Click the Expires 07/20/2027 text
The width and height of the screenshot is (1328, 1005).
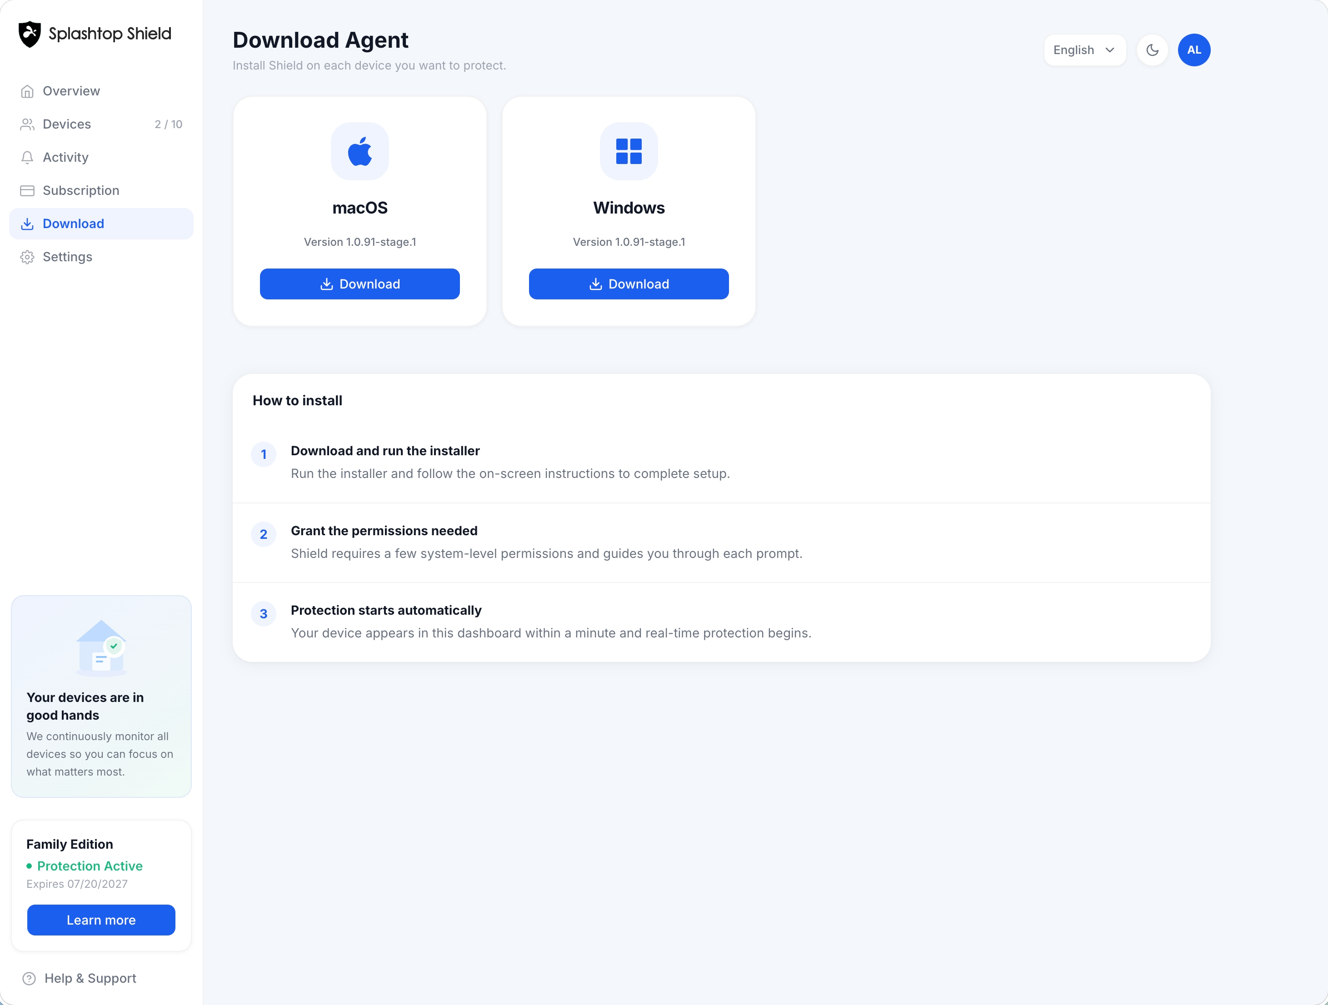click(77, 884)
